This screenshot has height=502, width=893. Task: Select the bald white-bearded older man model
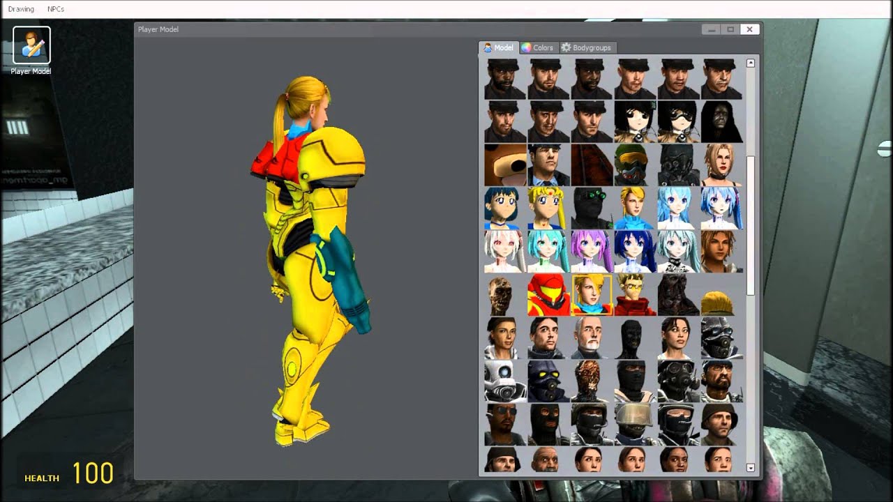click(592, 338)
